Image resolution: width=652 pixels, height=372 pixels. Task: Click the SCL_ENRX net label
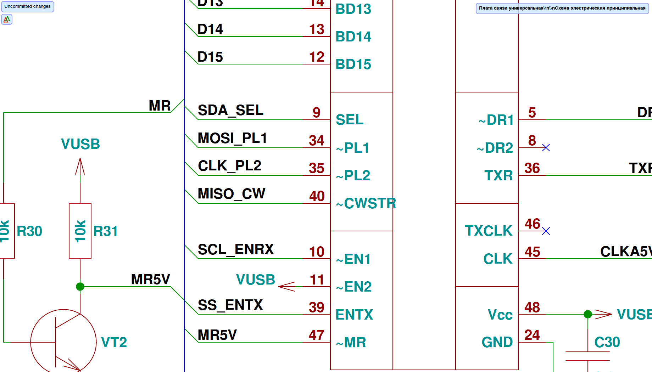tap(235, 249)
